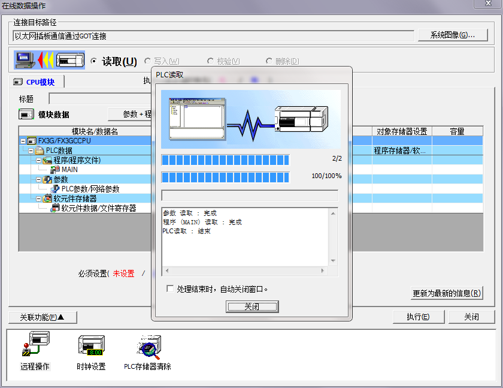Open 时钟设置 (clock settings)

click(x=90, y=347)
